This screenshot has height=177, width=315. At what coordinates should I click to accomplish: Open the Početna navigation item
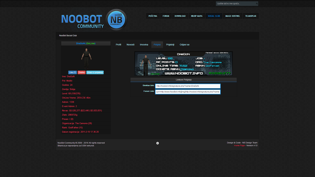click(153, 16)
